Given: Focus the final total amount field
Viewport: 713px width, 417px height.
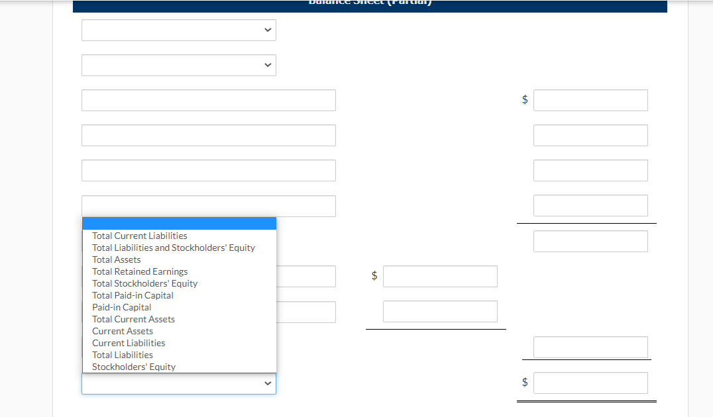Looking at the screenshot, I should pos(590,383).
